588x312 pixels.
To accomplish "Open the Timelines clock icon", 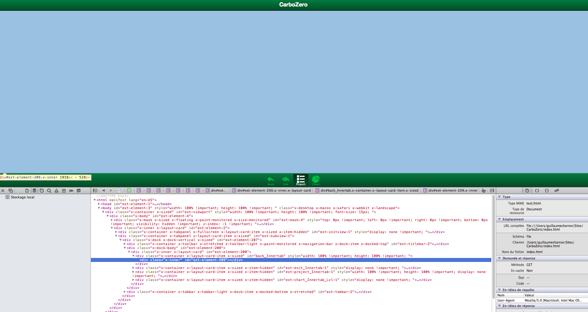I will (x=42, y=191).
